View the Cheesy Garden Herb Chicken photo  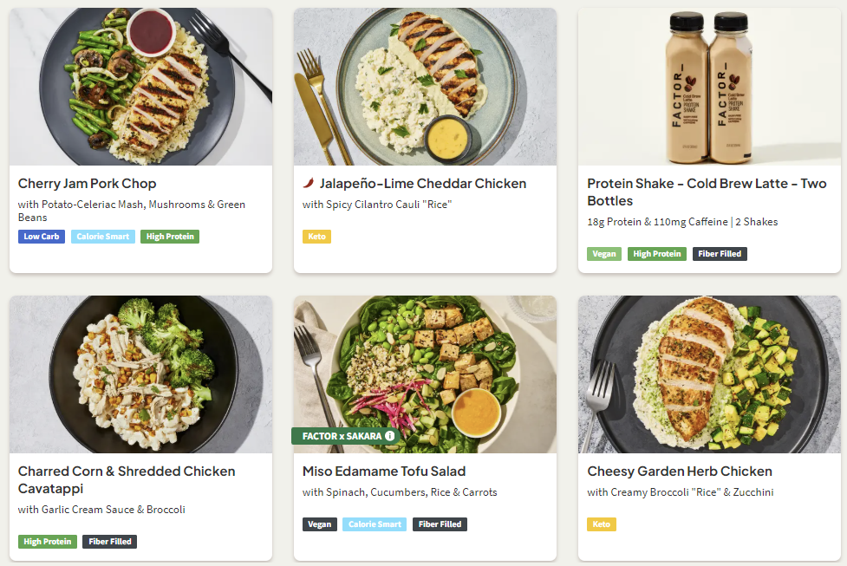(709, 374)
